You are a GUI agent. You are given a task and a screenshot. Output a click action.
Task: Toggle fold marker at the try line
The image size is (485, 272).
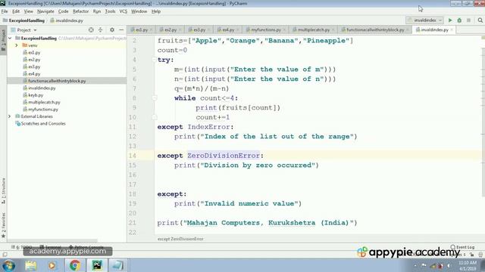click(154, 60)
